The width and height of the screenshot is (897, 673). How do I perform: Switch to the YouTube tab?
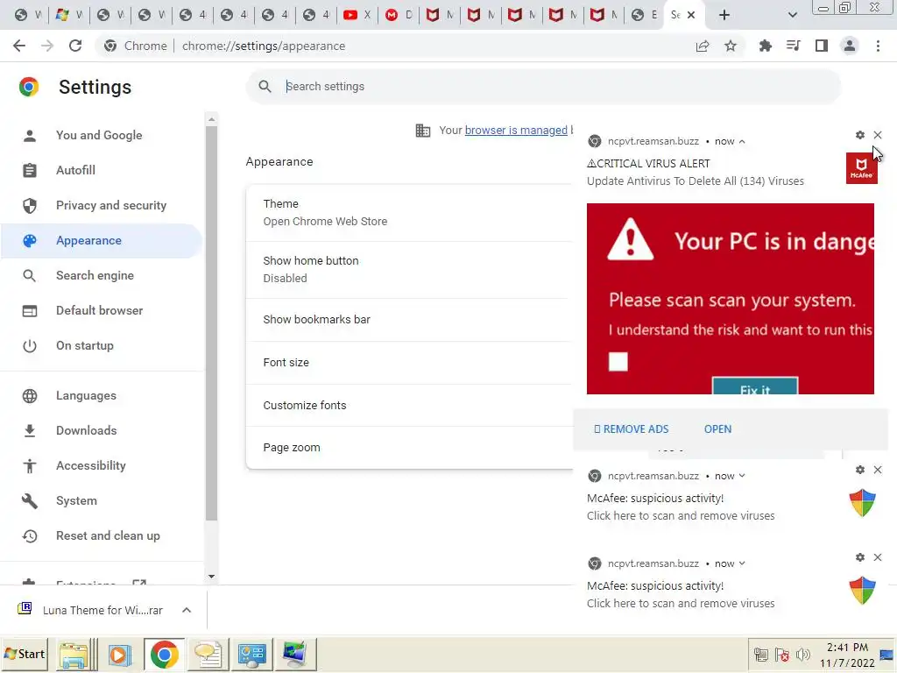pyautogui.click(x=357, y=15)
